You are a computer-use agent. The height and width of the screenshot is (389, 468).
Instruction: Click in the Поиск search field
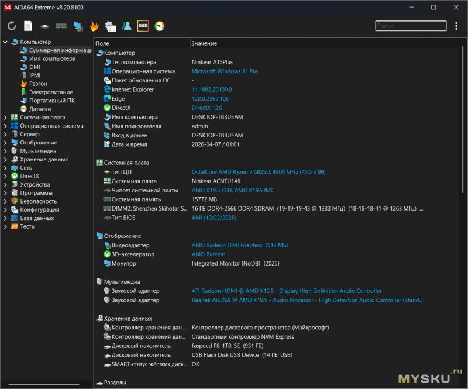[409, 26]
